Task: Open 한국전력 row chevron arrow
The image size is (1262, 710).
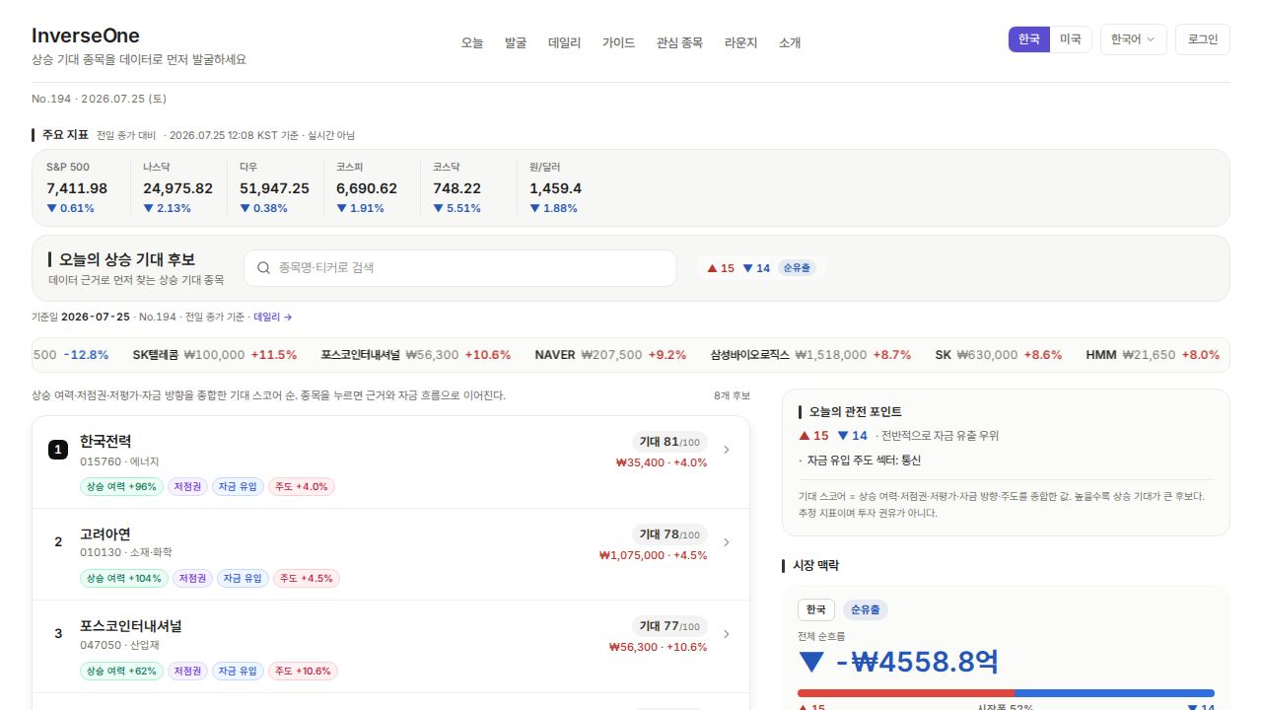Action: [727, 450]
